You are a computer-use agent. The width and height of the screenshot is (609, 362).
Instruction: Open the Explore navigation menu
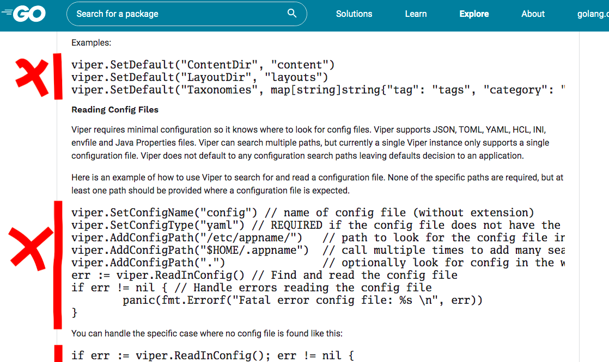coord(474,14)
